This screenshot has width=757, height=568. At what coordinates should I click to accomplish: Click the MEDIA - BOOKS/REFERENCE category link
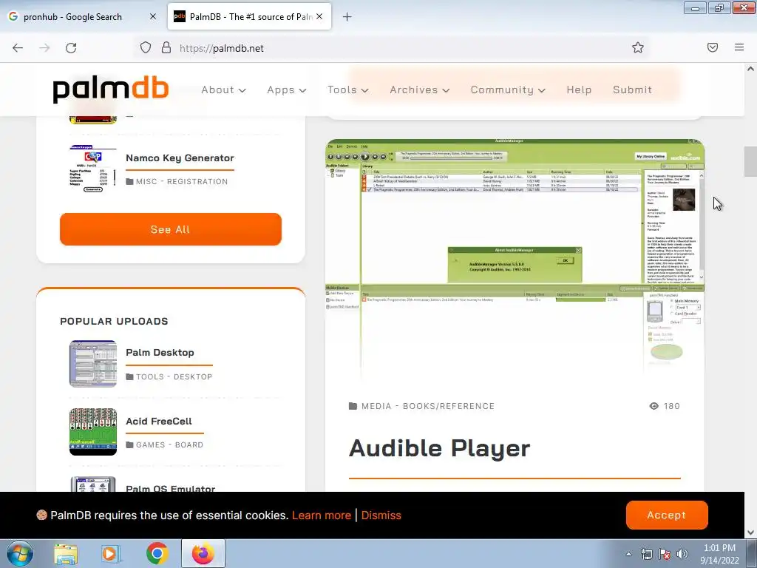click(428, 406)
